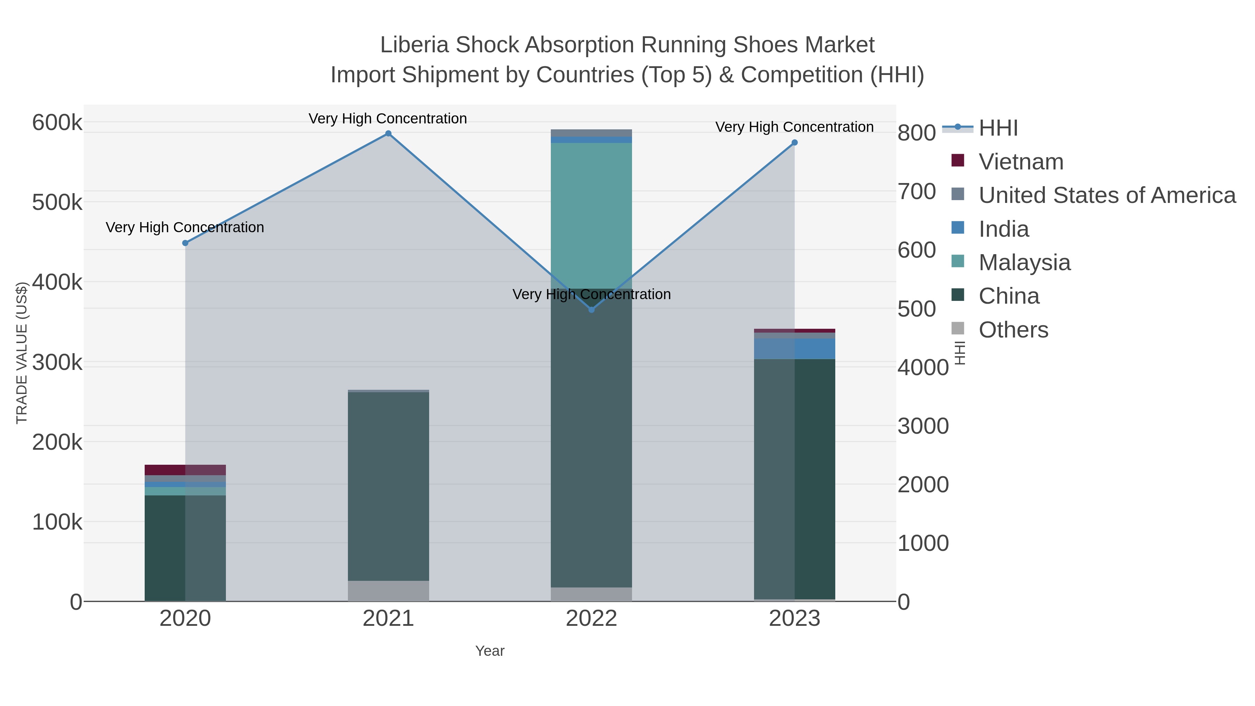Click the 2023 x-axis label

click(794, 619)
